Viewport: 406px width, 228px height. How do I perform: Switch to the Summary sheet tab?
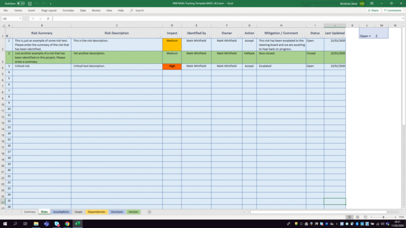30,212
